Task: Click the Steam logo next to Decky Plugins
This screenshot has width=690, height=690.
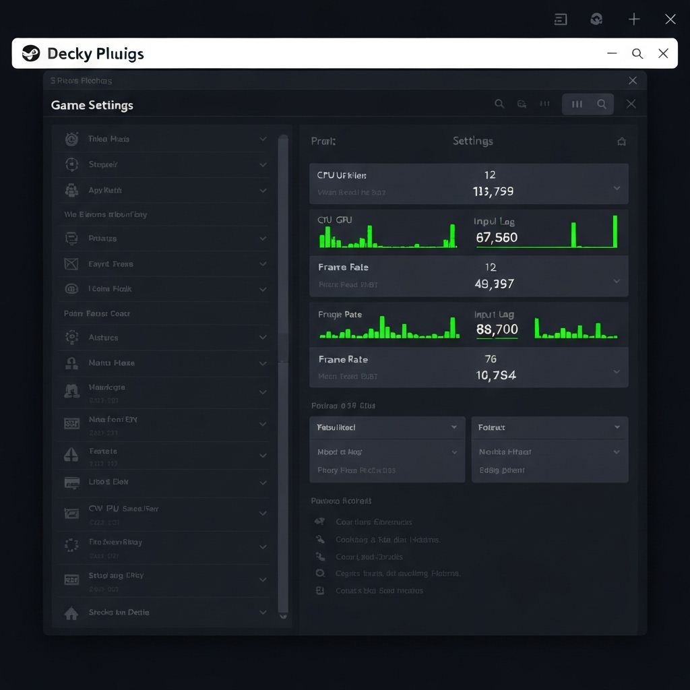Action: [32, 53]
